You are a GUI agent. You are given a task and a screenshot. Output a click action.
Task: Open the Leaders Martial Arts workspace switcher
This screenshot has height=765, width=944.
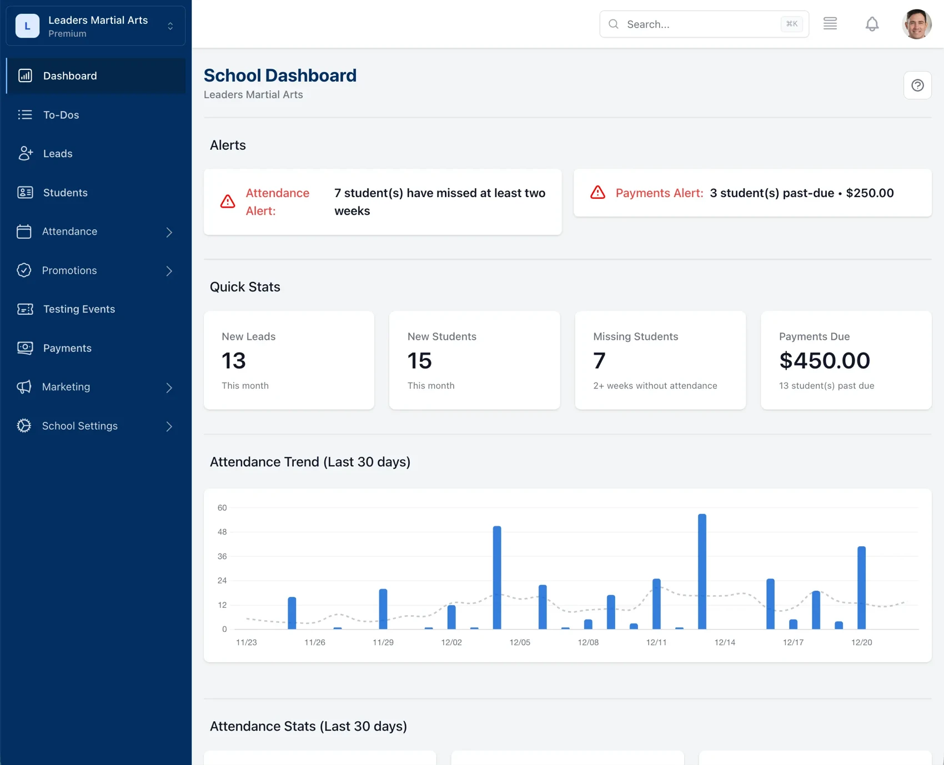(94, 25)
